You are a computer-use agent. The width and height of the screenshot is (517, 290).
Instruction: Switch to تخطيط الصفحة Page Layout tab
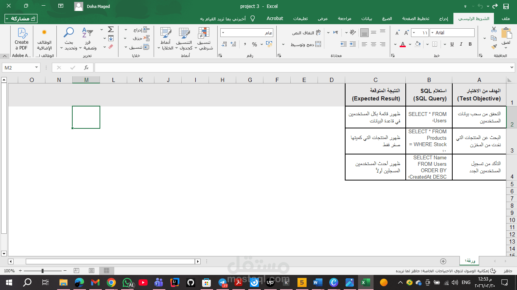pos(416,19)
